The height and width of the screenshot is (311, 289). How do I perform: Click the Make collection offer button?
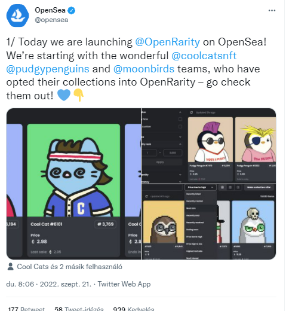coord(259,187)
